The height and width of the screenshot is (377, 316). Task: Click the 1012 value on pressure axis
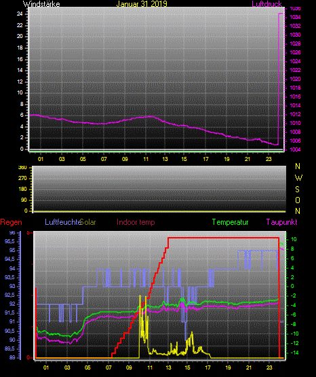pyautogui.click(x=295, y=114)
